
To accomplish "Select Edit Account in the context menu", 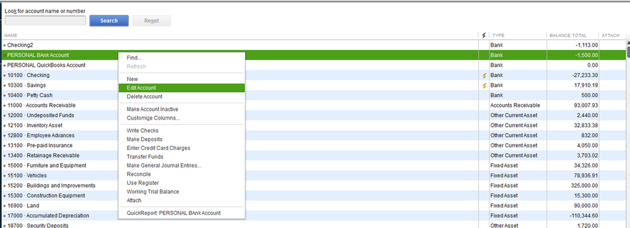I will 182,88.
